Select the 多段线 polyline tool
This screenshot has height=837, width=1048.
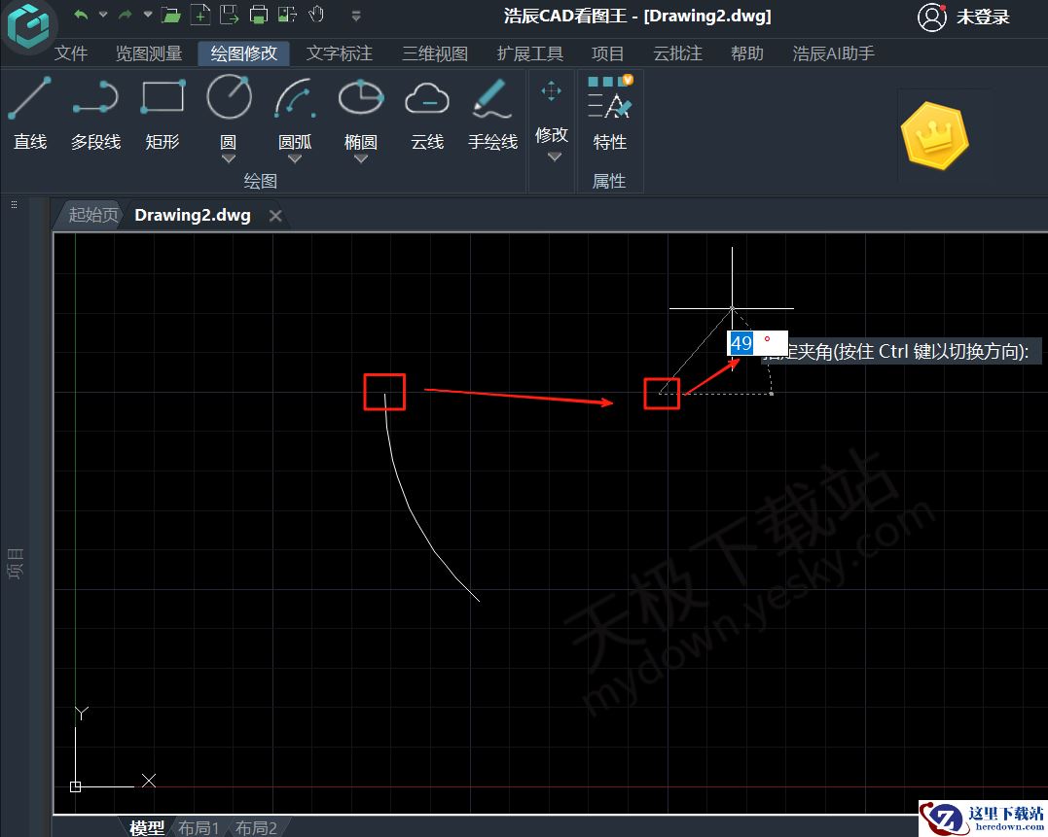pos(95,114)
